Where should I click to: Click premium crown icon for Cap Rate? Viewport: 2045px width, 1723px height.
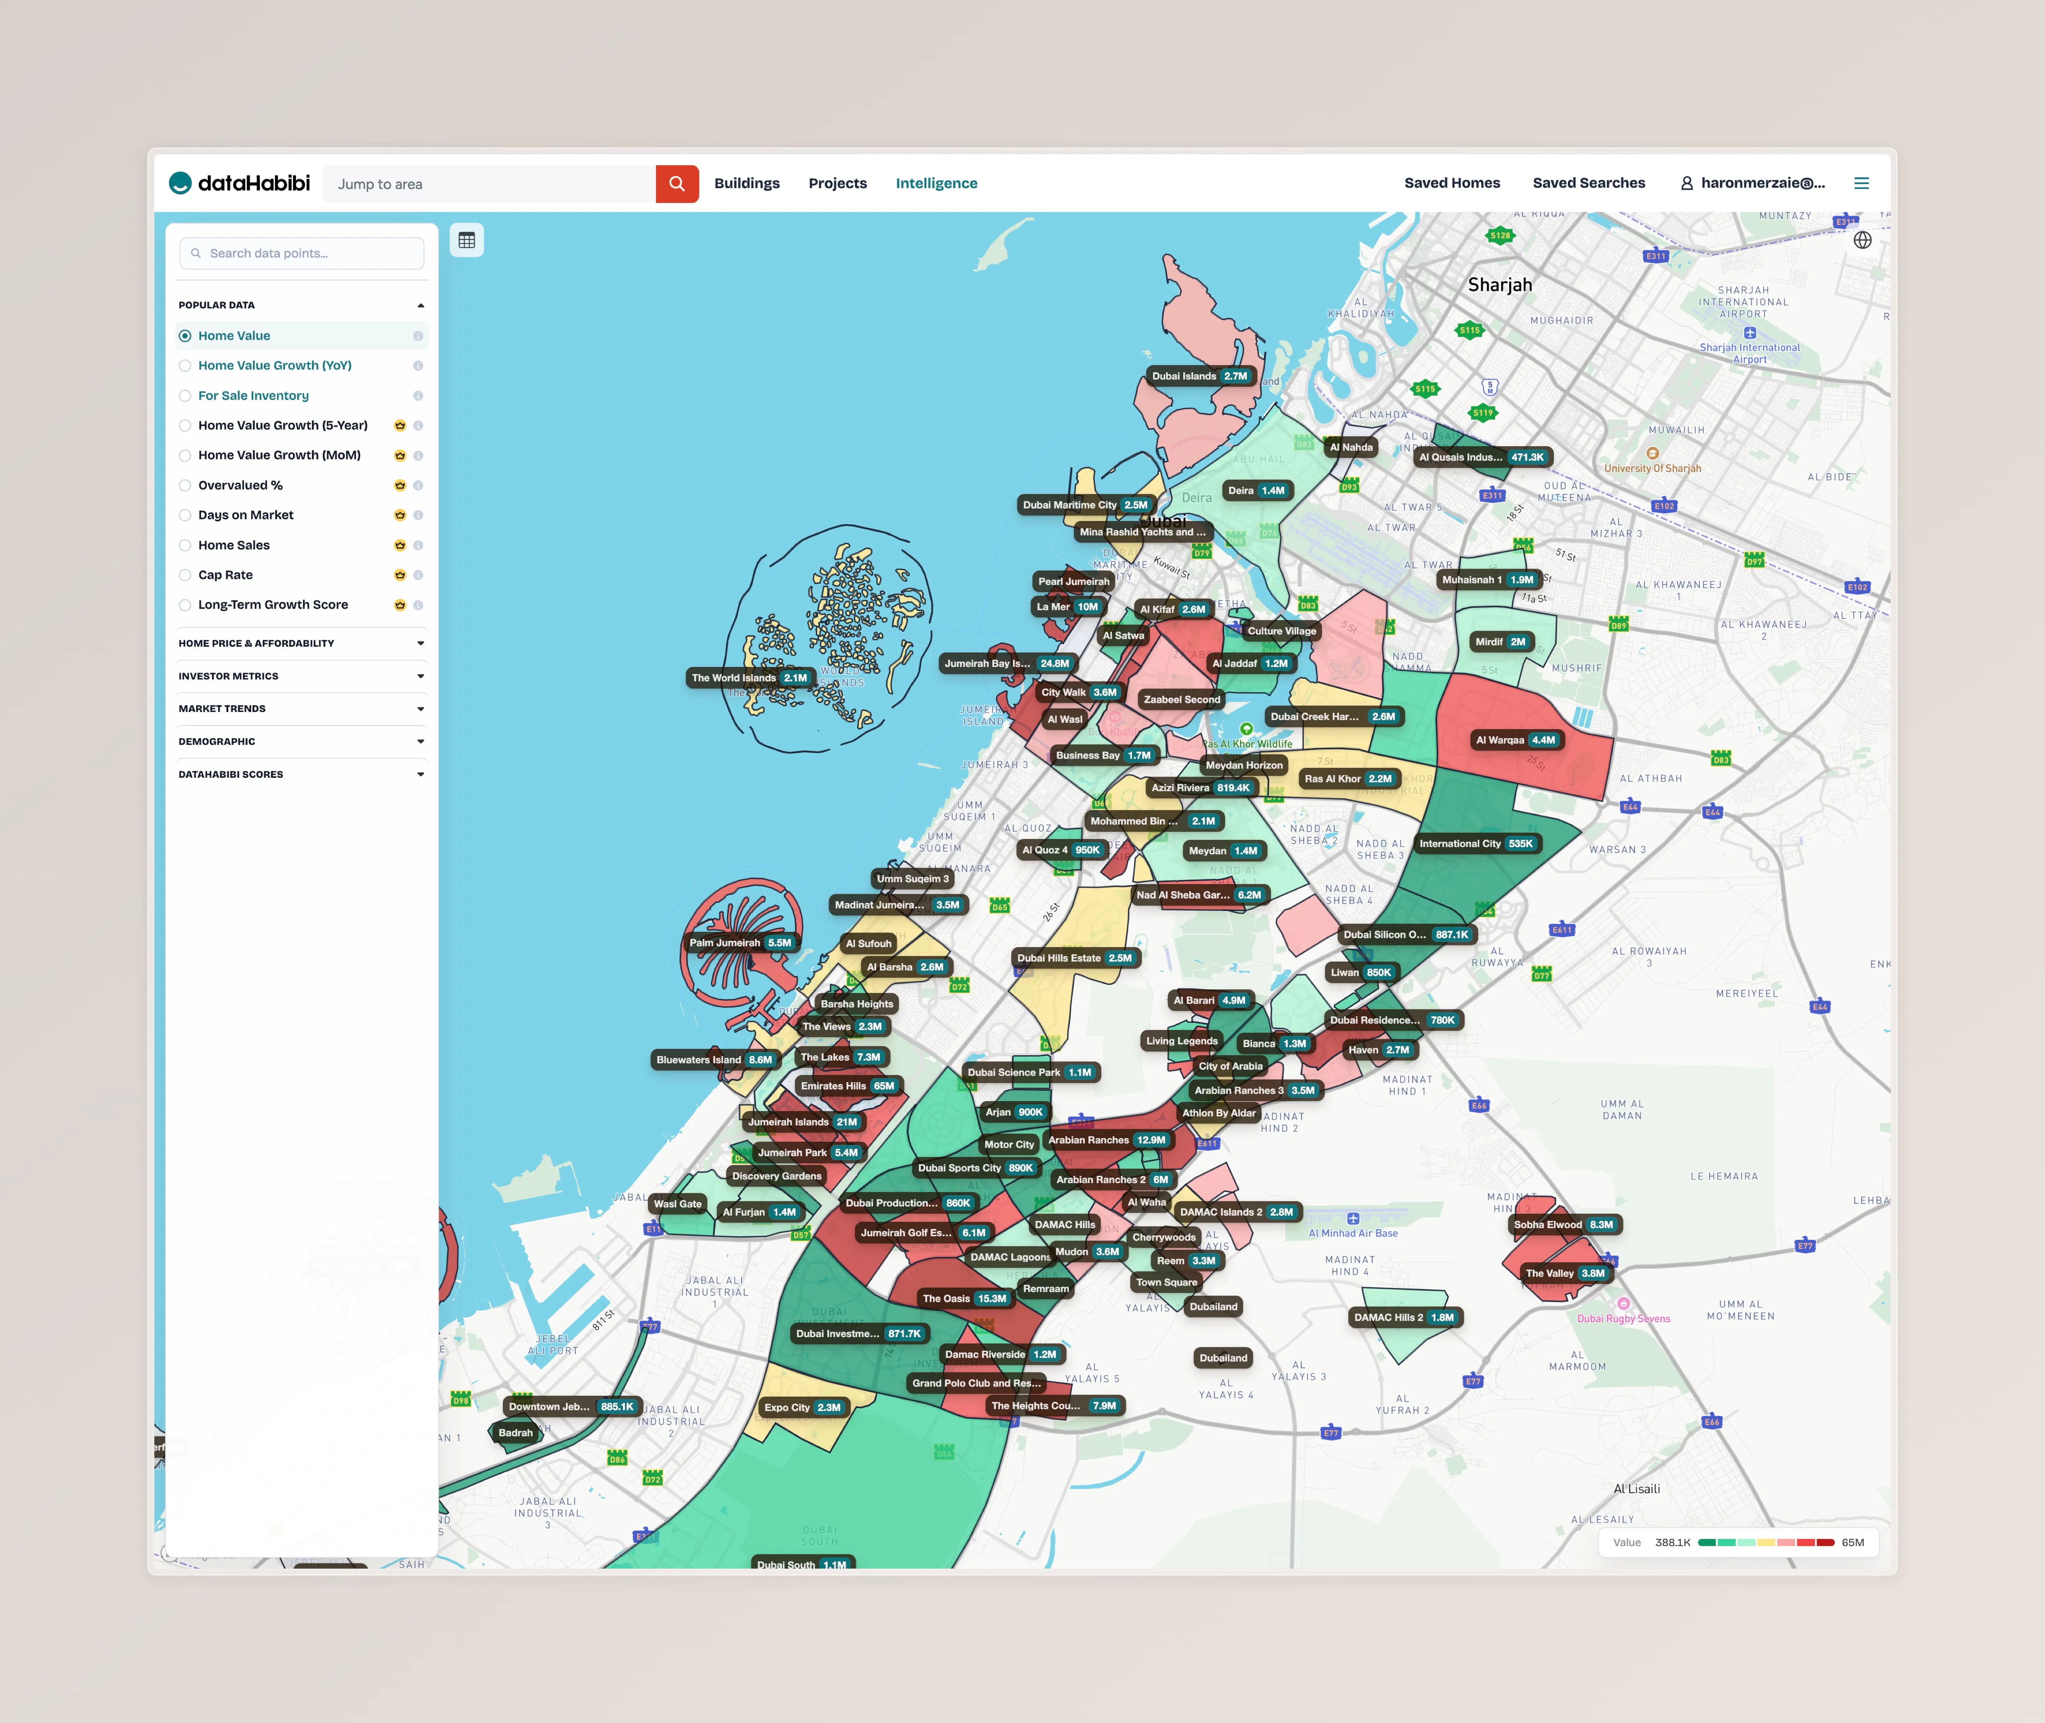pos(400,575)
